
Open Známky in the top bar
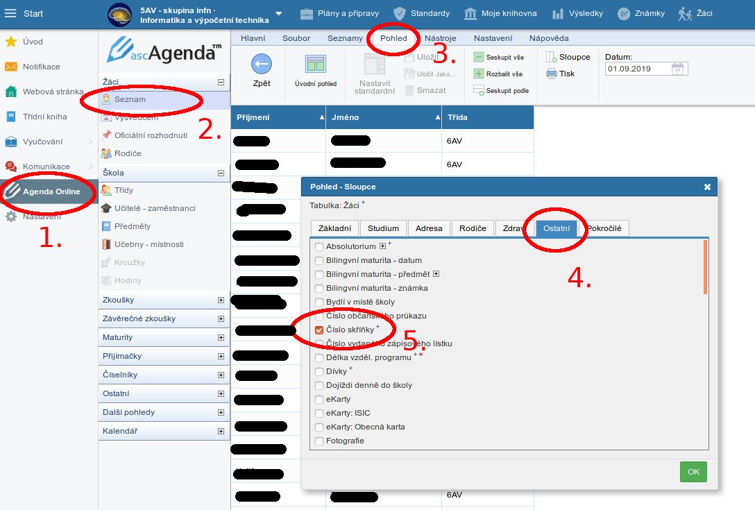tap(642, 13)
